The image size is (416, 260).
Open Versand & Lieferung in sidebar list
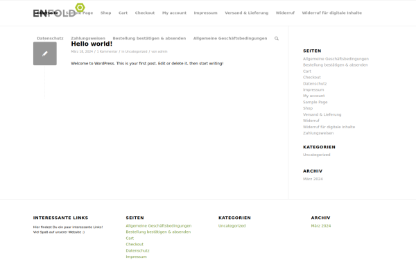322,114
